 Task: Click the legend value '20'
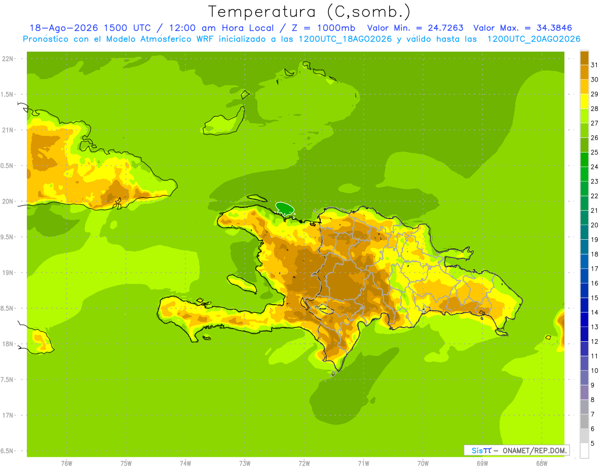(x=594, y=225)
